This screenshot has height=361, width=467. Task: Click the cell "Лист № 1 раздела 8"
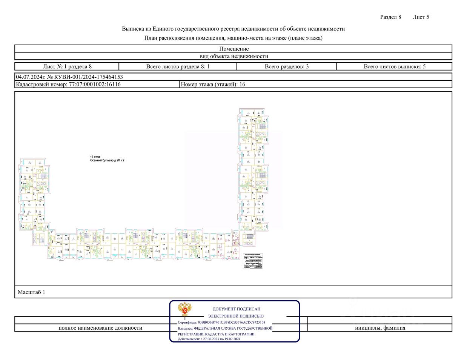(x=67, y=66)
